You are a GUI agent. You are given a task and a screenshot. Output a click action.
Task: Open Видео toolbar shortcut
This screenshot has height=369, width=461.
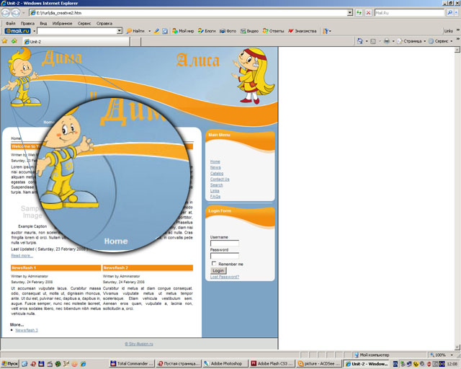tap(249, 31)
